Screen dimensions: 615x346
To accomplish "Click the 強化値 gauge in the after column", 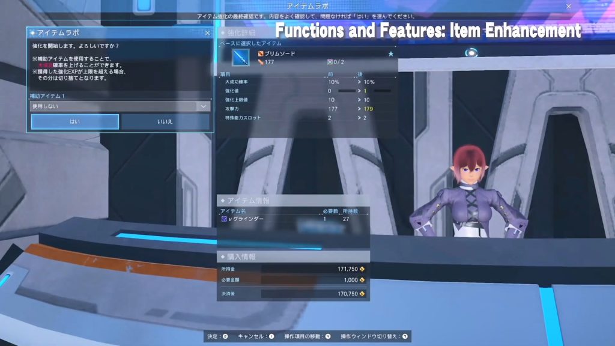I will click(x=383, y=91).
